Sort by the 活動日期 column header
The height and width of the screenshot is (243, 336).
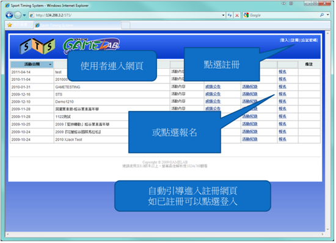pyautogui.click(x=32, y=65)
